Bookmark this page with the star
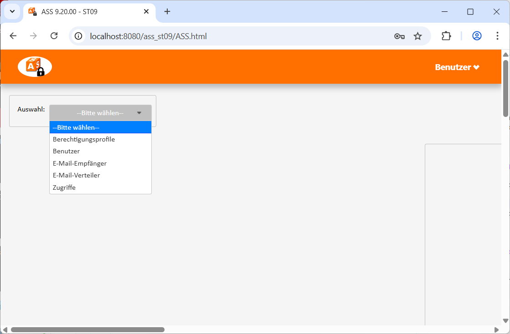 click(x=417, y=36)
